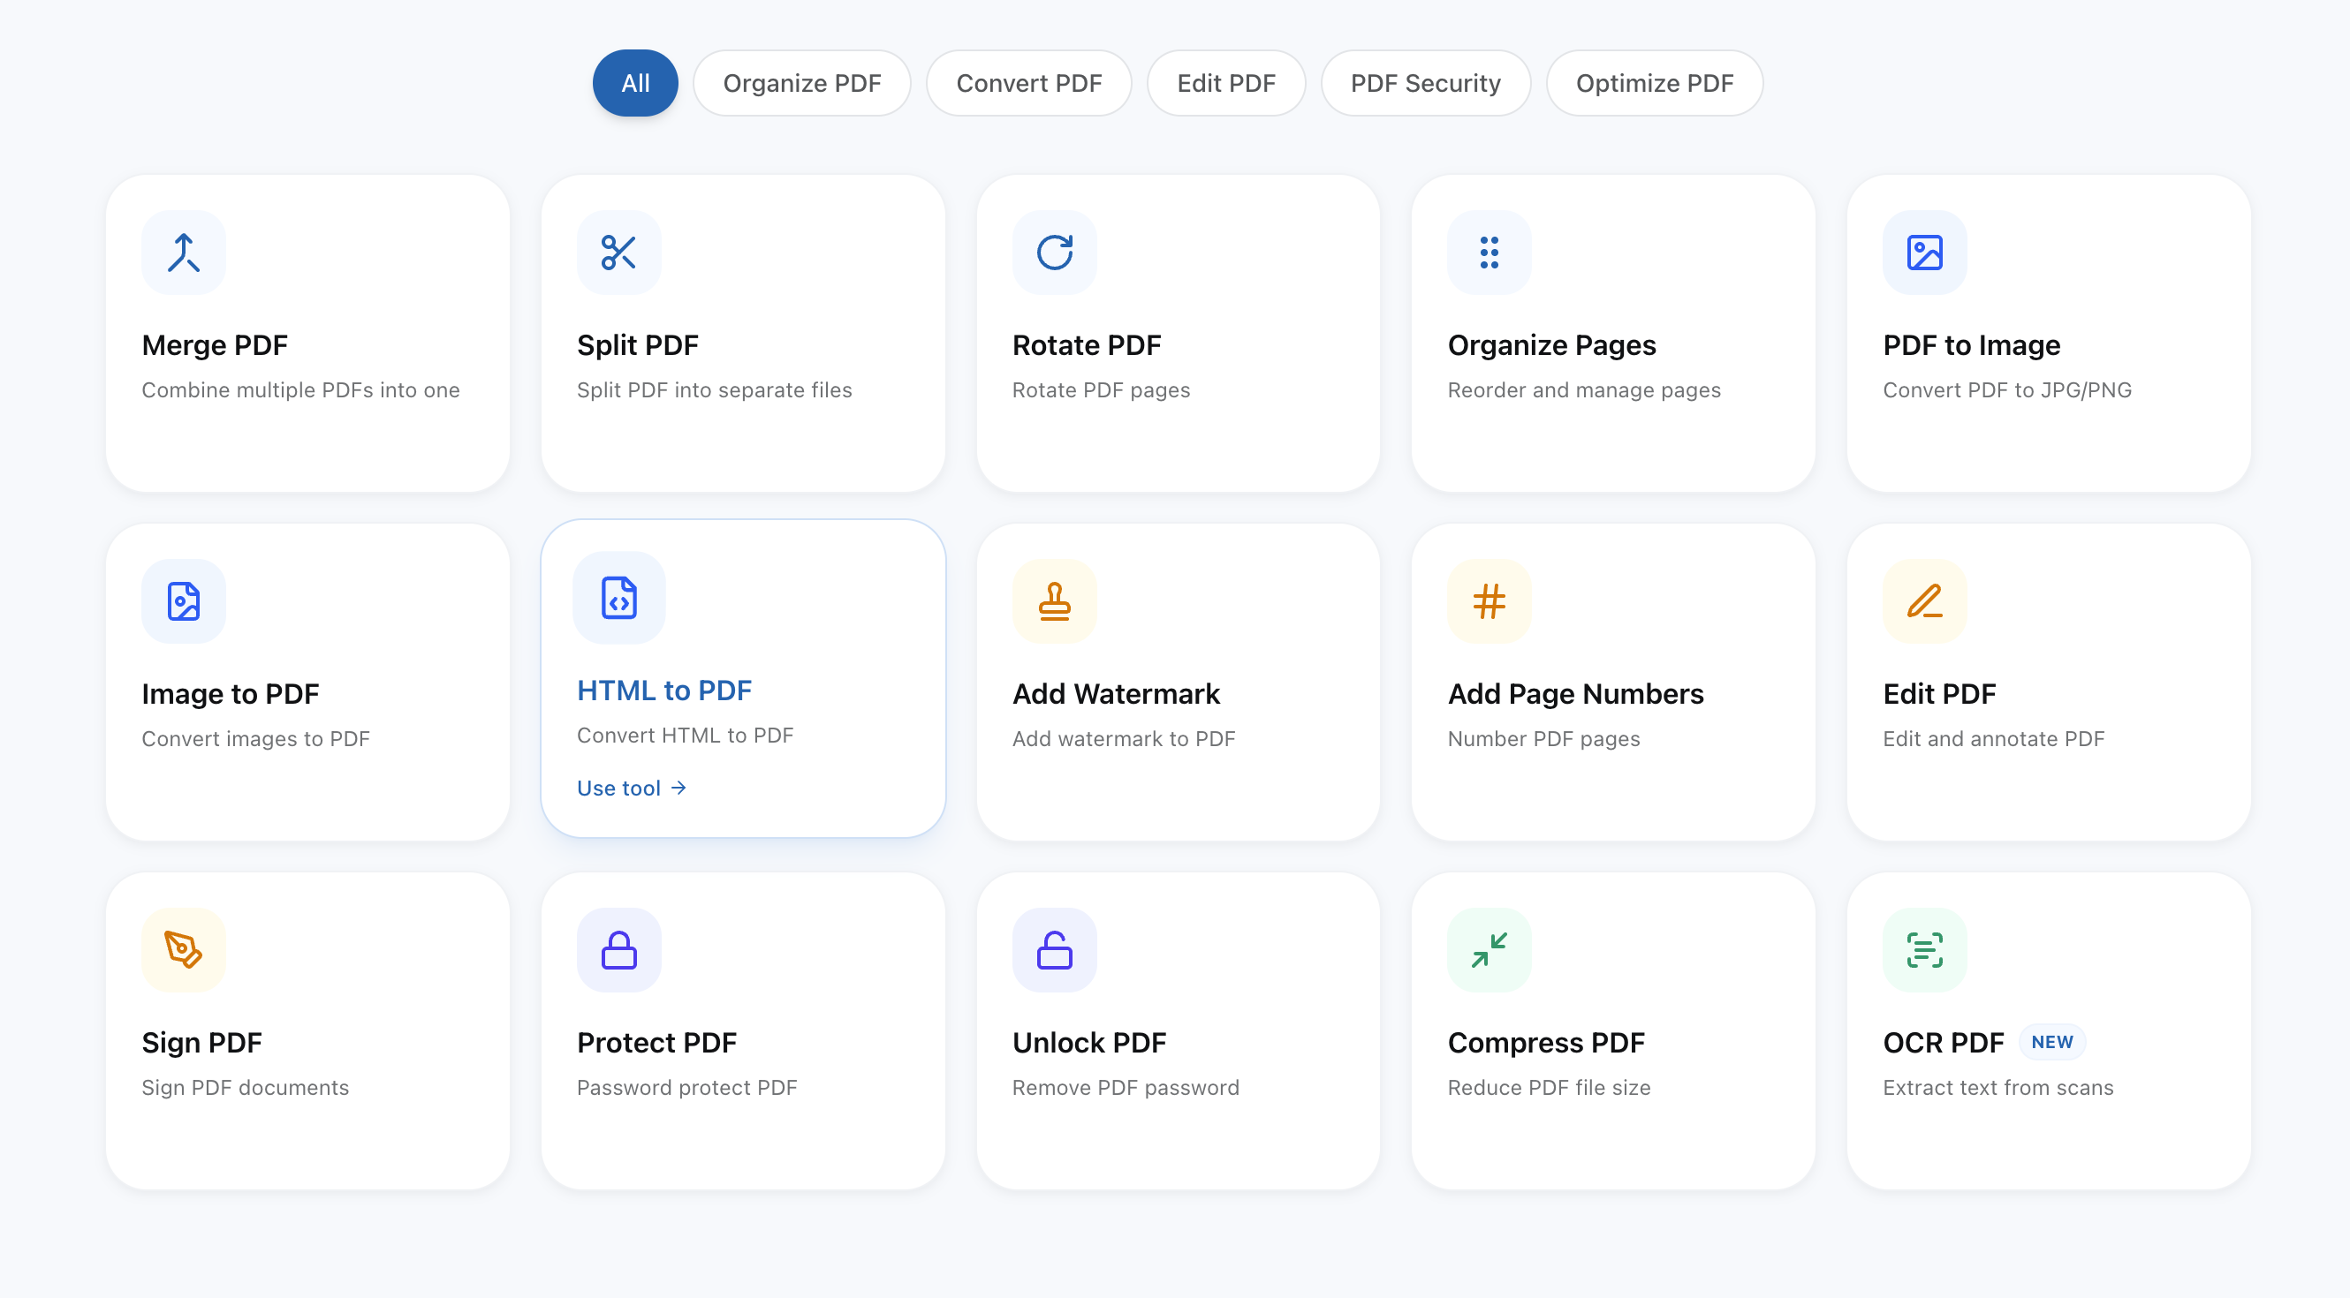Click the Use tool link
Screen dimensions: 2350x1298
(632, 788)
